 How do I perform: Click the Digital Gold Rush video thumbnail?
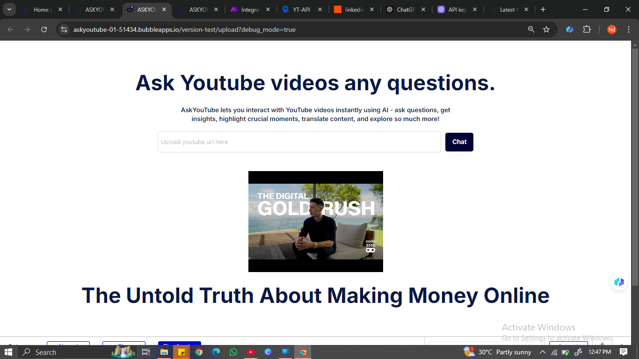[316, 222]
